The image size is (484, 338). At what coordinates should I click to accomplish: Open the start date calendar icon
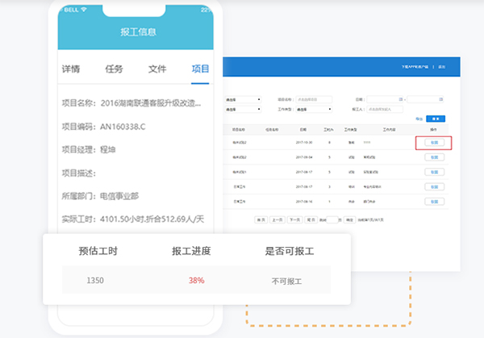(x=401, y=99)
